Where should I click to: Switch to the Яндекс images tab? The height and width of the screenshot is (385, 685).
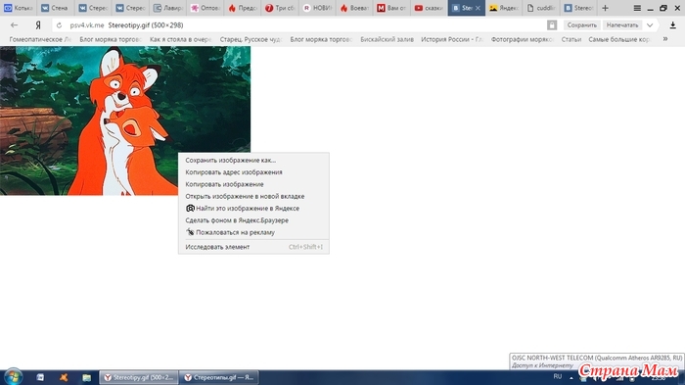[504, 8]
